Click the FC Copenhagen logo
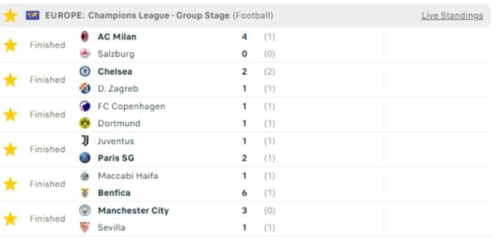This screenshot has width=498, height=245. [85, 107]
